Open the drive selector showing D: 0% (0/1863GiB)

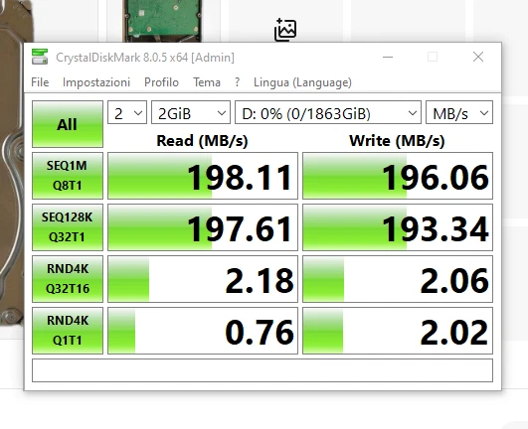click(x=328, y=112)
